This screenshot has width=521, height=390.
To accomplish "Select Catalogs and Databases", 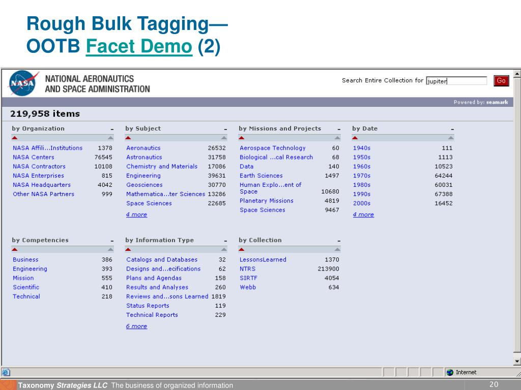I will pos(162,259).
